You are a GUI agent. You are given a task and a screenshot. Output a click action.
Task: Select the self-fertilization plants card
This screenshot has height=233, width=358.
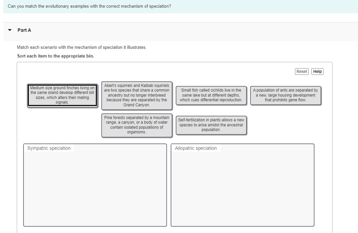[x=211, y=125]
